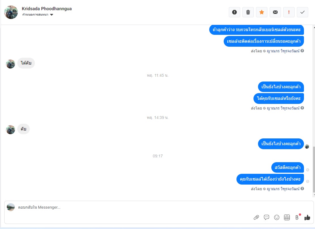This screenshot has width=315, height=229.
Task: Mark conversation unread with envelope icon
Action: pyautogui.click(x=275, y=12)
